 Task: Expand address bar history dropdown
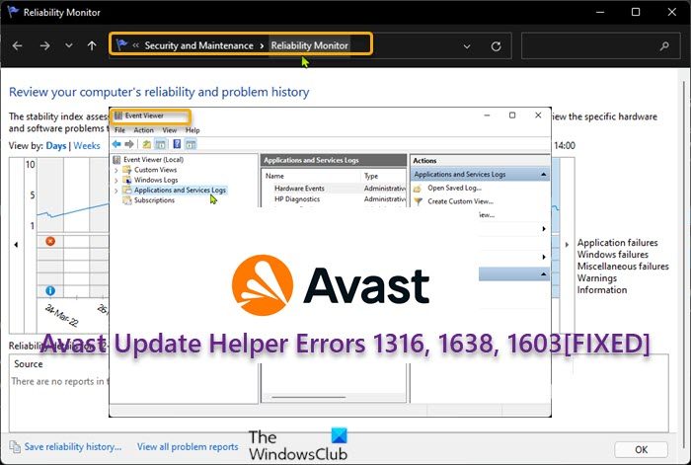[467, 46]
